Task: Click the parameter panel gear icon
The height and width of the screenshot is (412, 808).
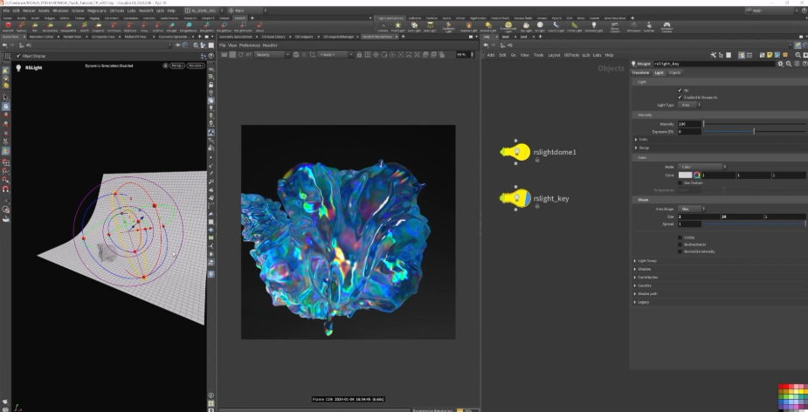Action: pos(782,64)
